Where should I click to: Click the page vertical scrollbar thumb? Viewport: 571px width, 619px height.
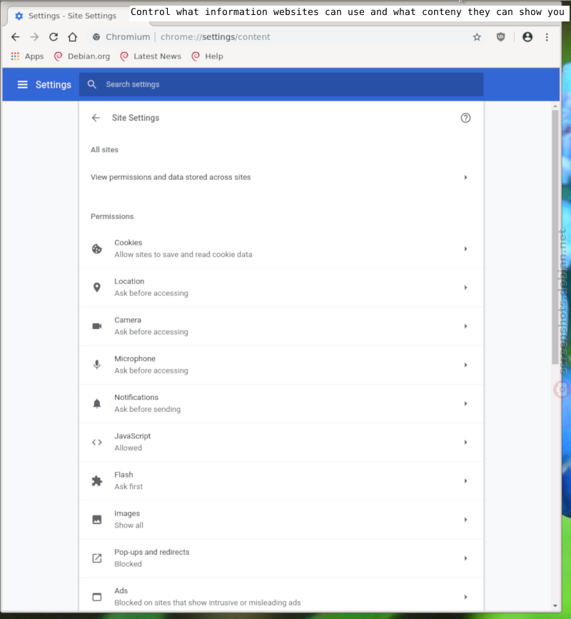coord(555,237)
